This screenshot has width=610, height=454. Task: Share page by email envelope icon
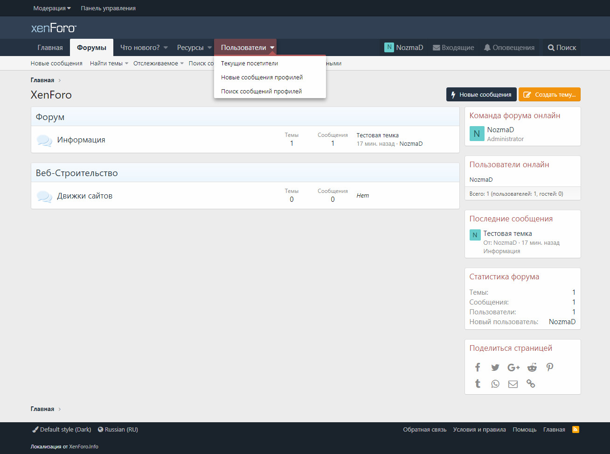pos(513,384)
